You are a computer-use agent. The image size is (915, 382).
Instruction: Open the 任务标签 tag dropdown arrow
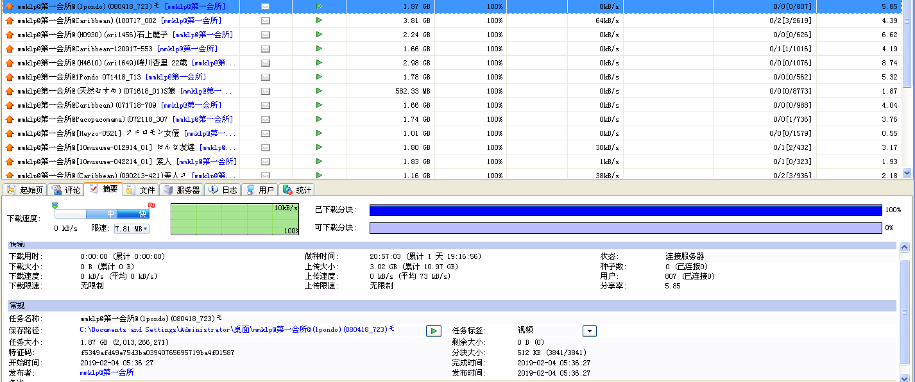[x=589, y=331]
